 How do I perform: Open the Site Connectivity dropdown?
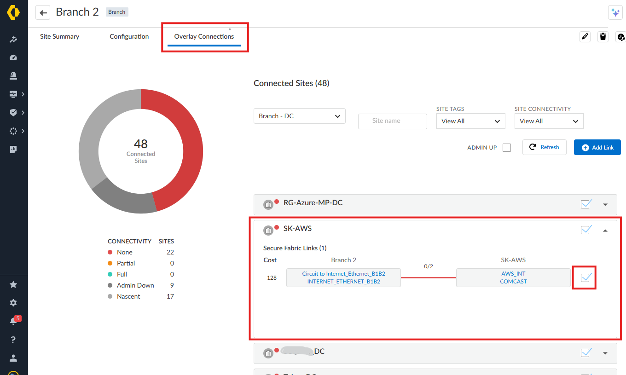pos(549,121)
